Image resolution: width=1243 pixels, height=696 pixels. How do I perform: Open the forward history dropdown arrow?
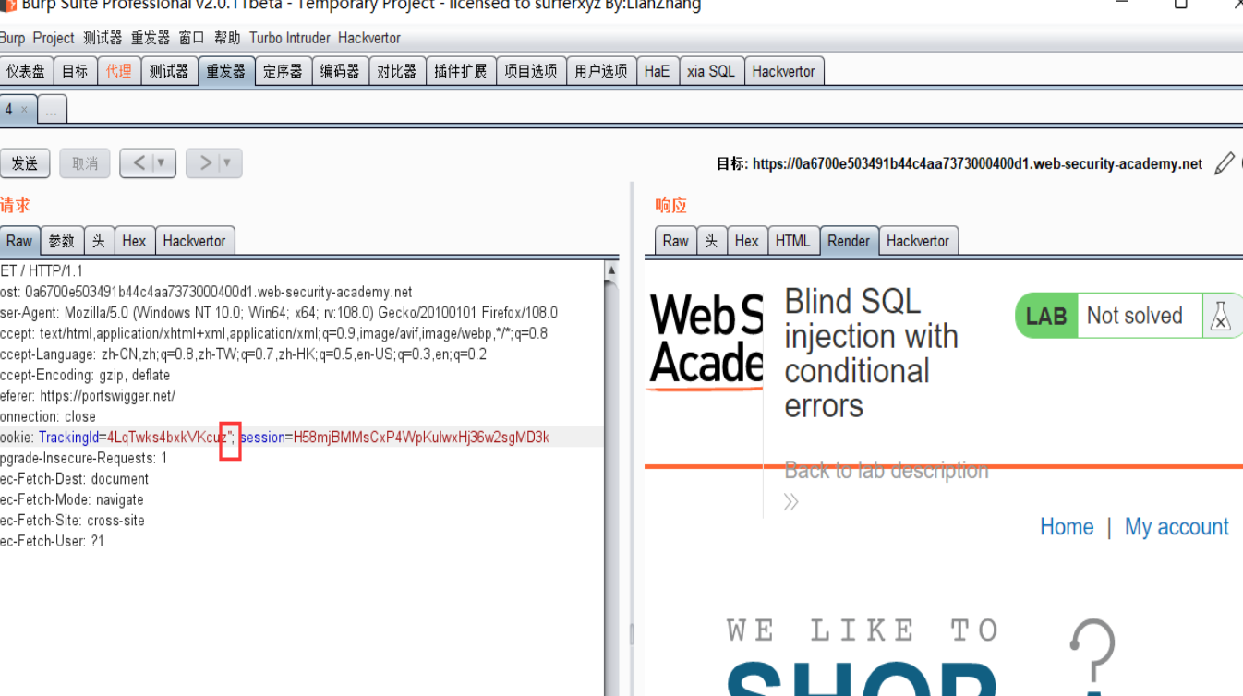(x=227, y=163)
